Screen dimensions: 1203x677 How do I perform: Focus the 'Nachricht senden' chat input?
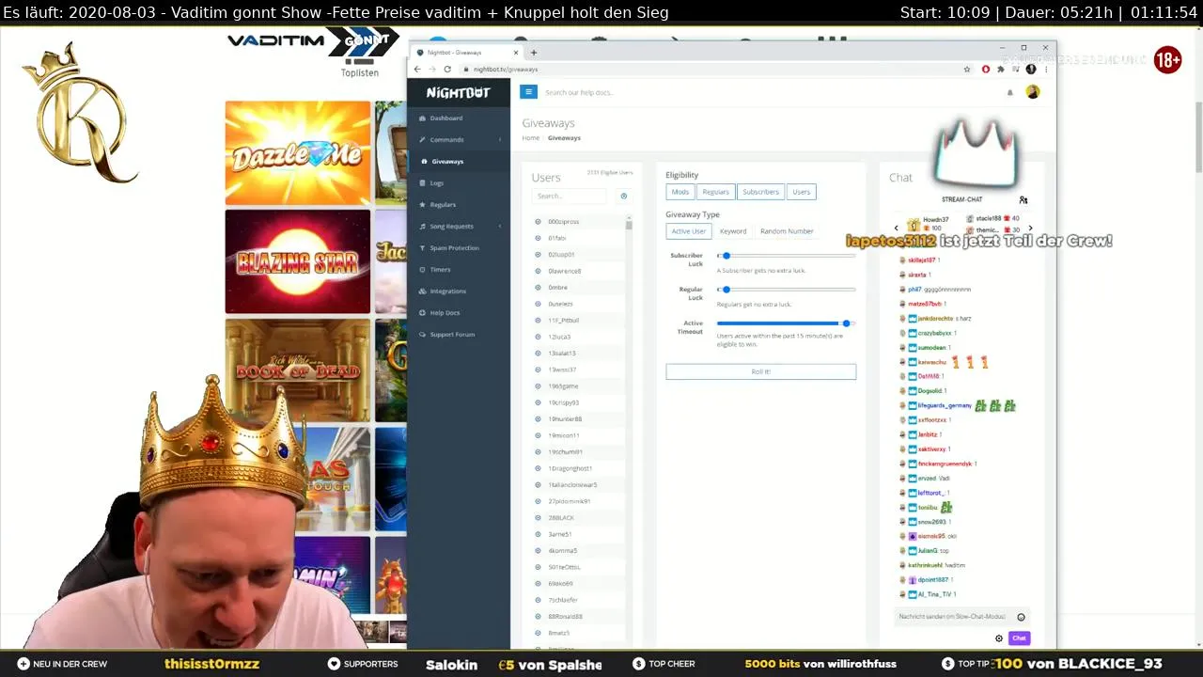click(954, 617)
